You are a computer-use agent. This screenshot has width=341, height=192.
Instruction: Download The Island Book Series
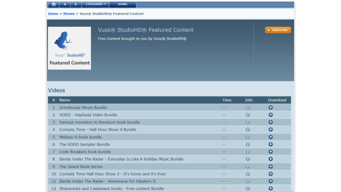tap(271, 166)
